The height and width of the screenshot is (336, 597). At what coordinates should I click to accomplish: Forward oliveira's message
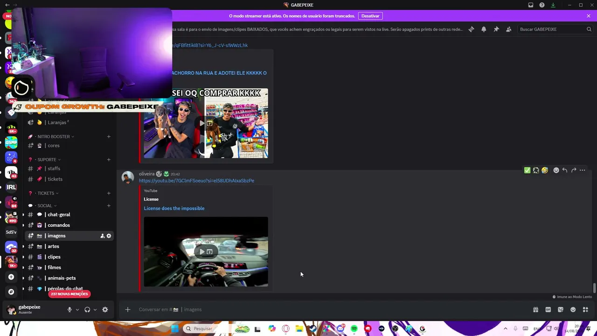point(574,170)
